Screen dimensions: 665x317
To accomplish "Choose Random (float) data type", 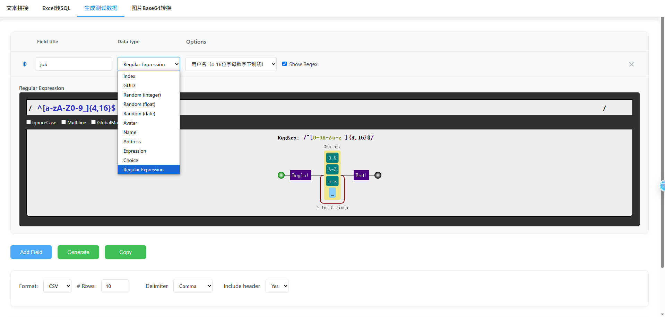I will pos(149,104).
